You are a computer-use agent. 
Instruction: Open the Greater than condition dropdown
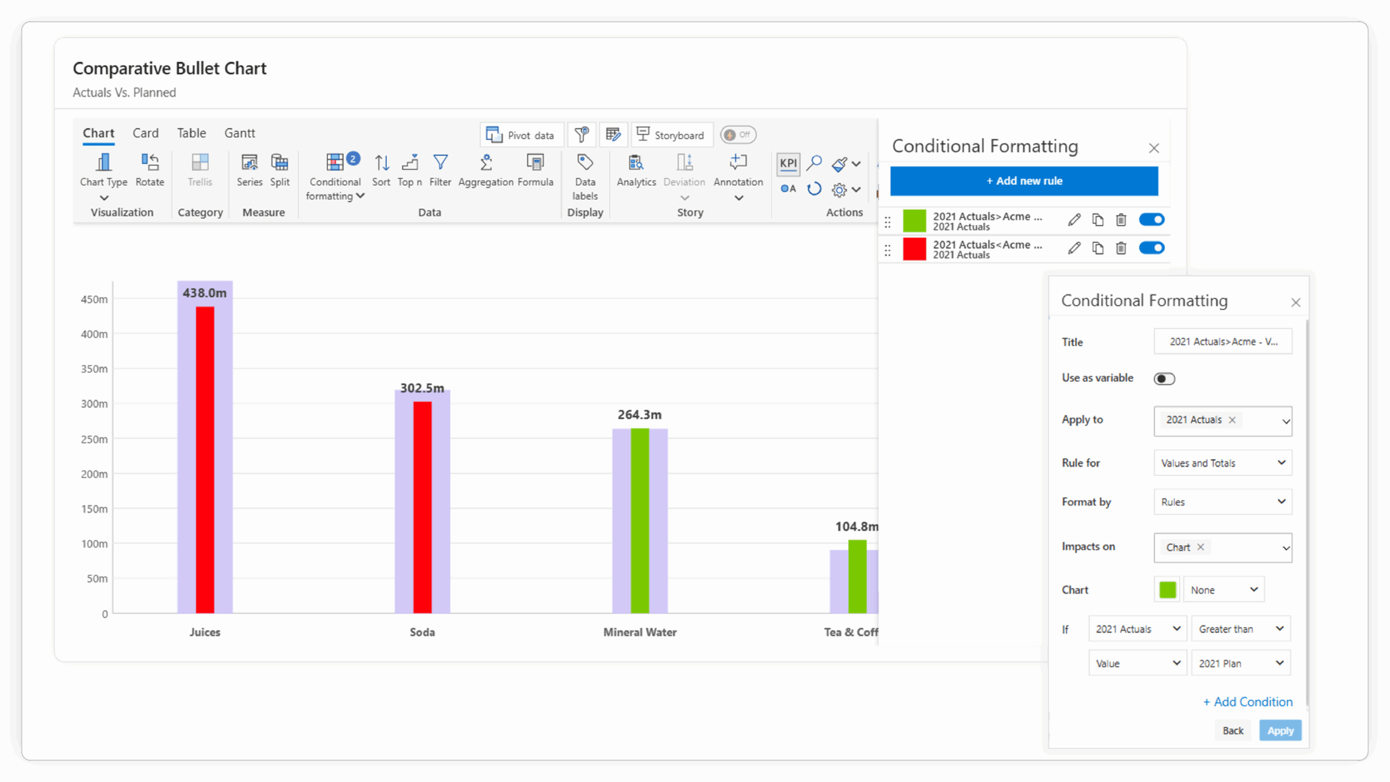(x=1241, y=629)
